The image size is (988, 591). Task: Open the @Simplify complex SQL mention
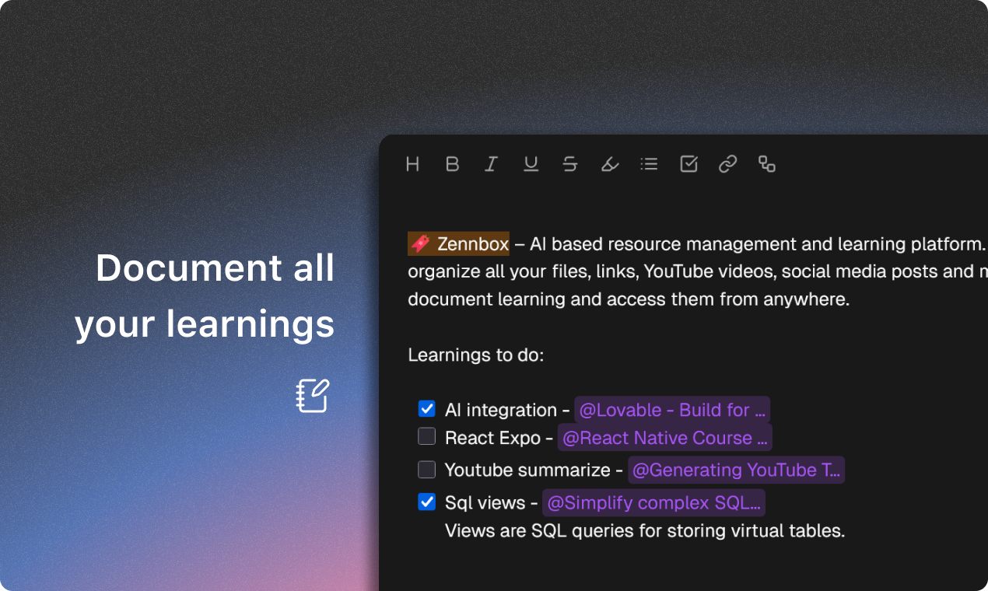pos(653,503)
